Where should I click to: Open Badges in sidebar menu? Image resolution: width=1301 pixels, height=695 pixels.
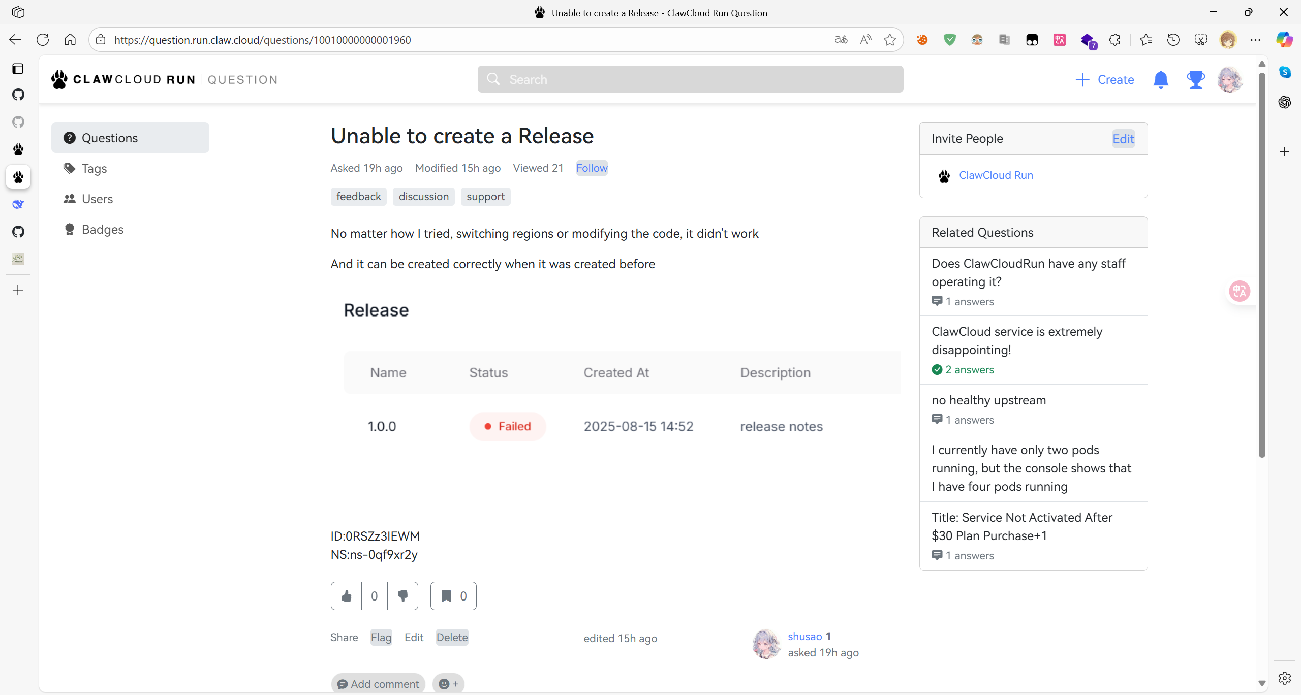coord(102,230)
